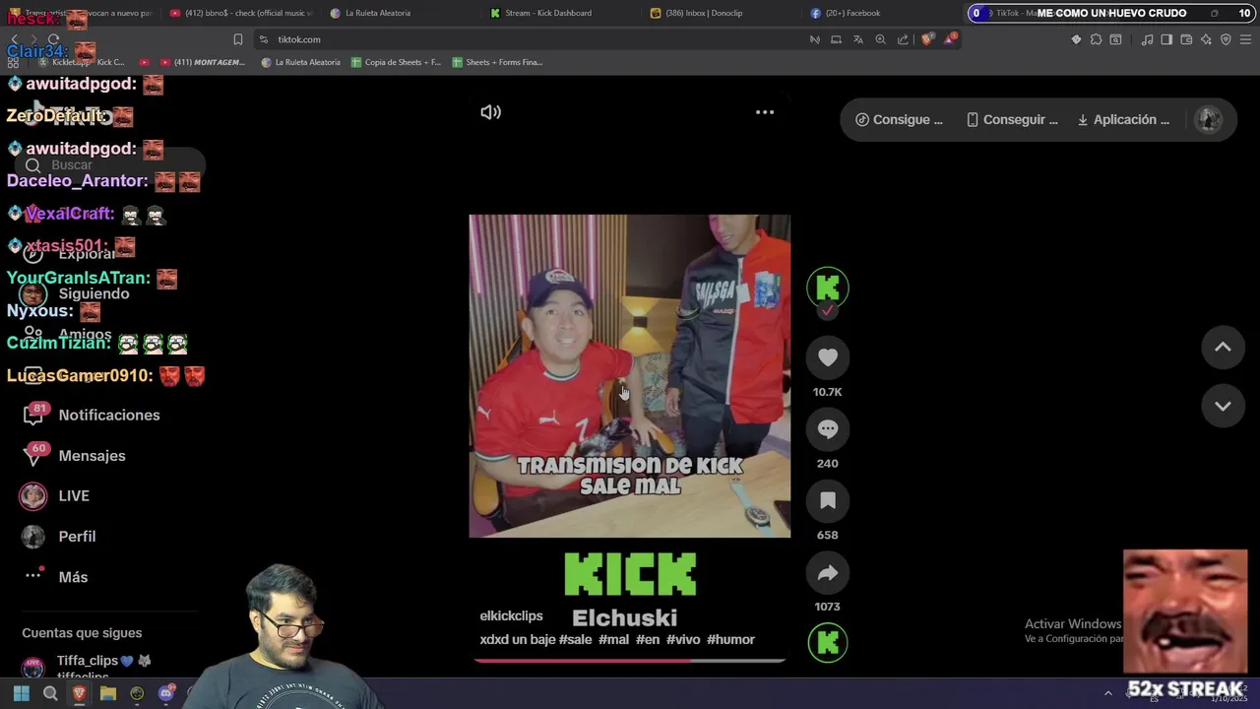
Task: Switch to the La Ruleta Aleatoria tab
Action: click(371, 13)
